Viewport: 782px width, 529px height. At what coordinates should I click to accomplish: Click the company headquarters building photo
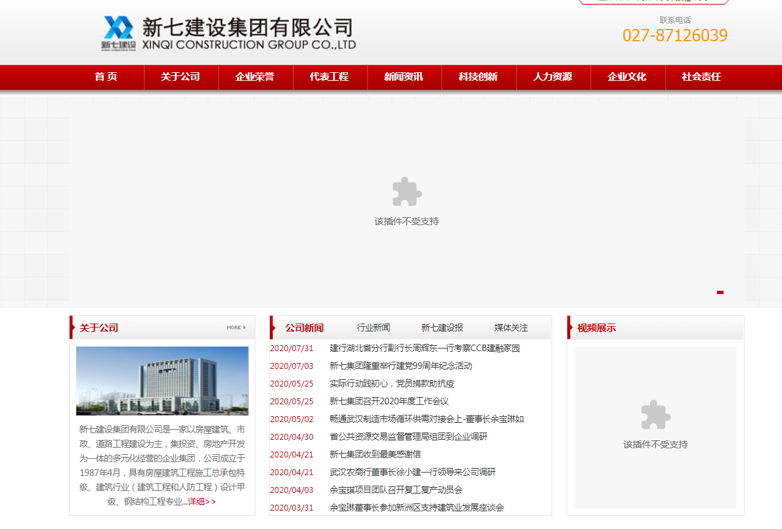click(x=162, y=381)
